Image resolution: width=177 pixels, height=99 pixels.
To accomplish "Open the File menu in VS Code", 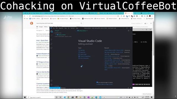I will 54,28.
